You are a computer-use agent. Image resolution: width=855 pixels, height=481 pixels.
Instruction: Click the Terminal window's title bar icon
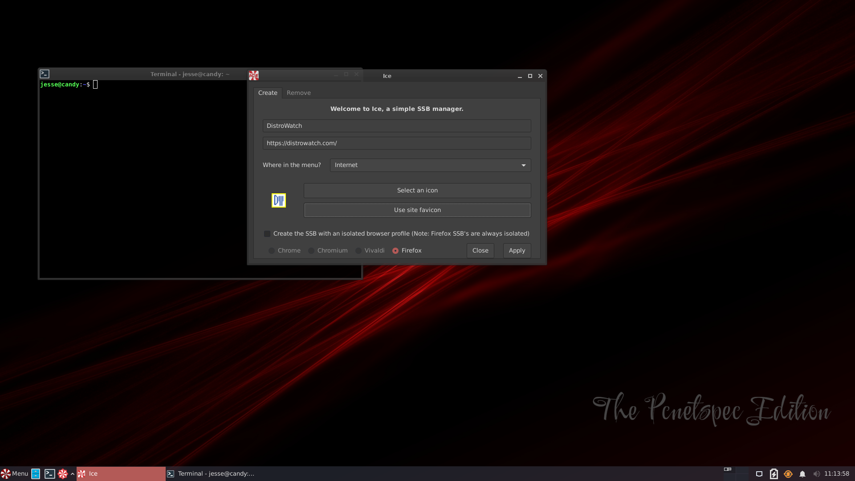coord(45,74)
